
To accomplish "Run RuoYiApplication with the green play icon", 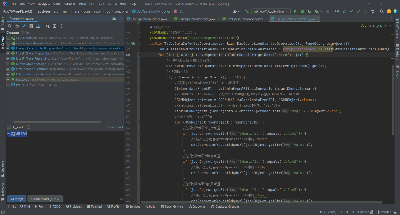I will coord(295,11).
